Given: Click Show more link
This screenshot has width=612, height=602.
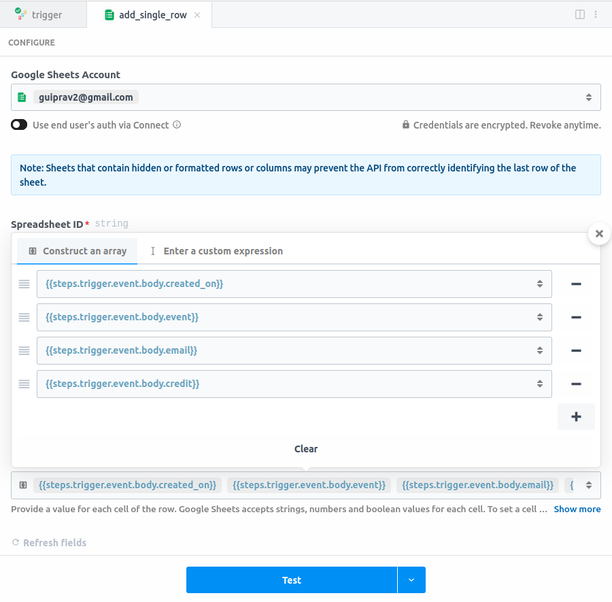Looking at the screenshot, I should tap(577, 509).
